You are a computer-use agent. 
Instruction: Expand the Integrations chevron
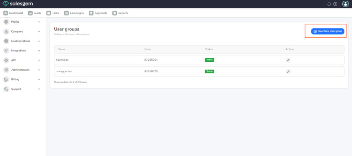click(39, 51)
